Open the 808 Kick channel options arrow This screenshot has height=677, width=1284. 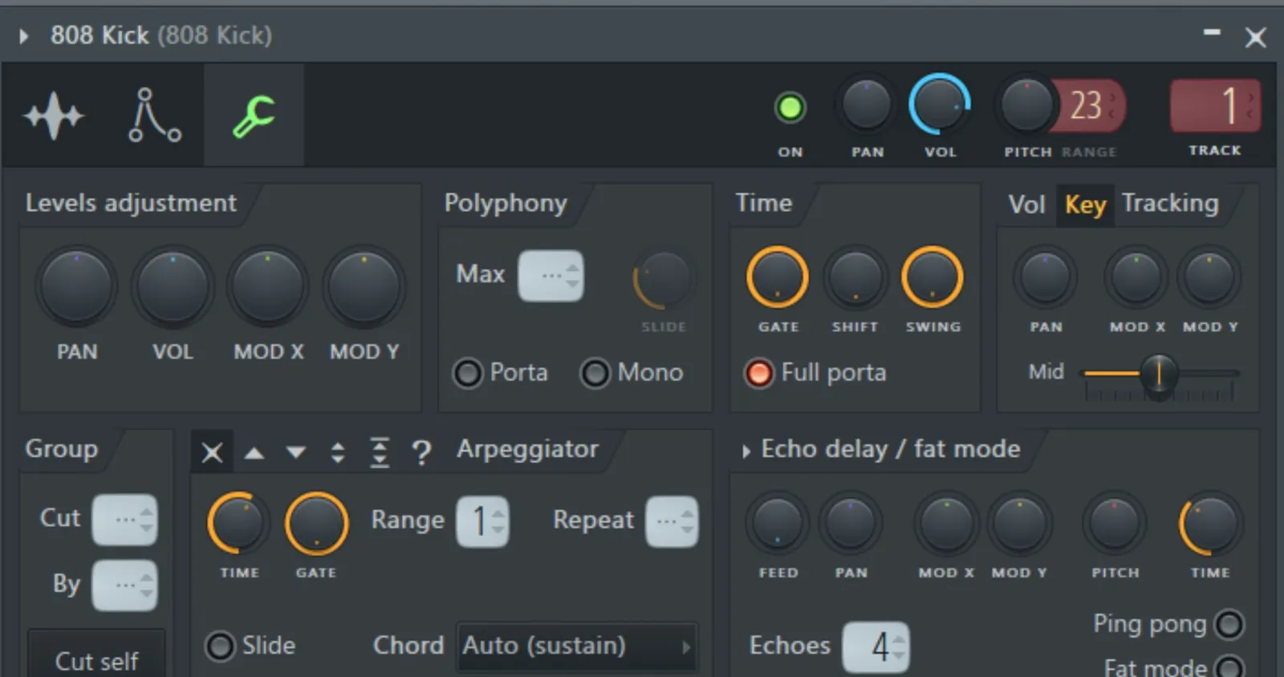23,36
